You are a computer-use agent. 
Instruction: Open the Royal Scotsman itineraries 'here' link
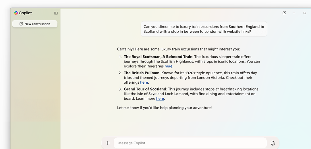pyautogui.click(x=169, y=66)
